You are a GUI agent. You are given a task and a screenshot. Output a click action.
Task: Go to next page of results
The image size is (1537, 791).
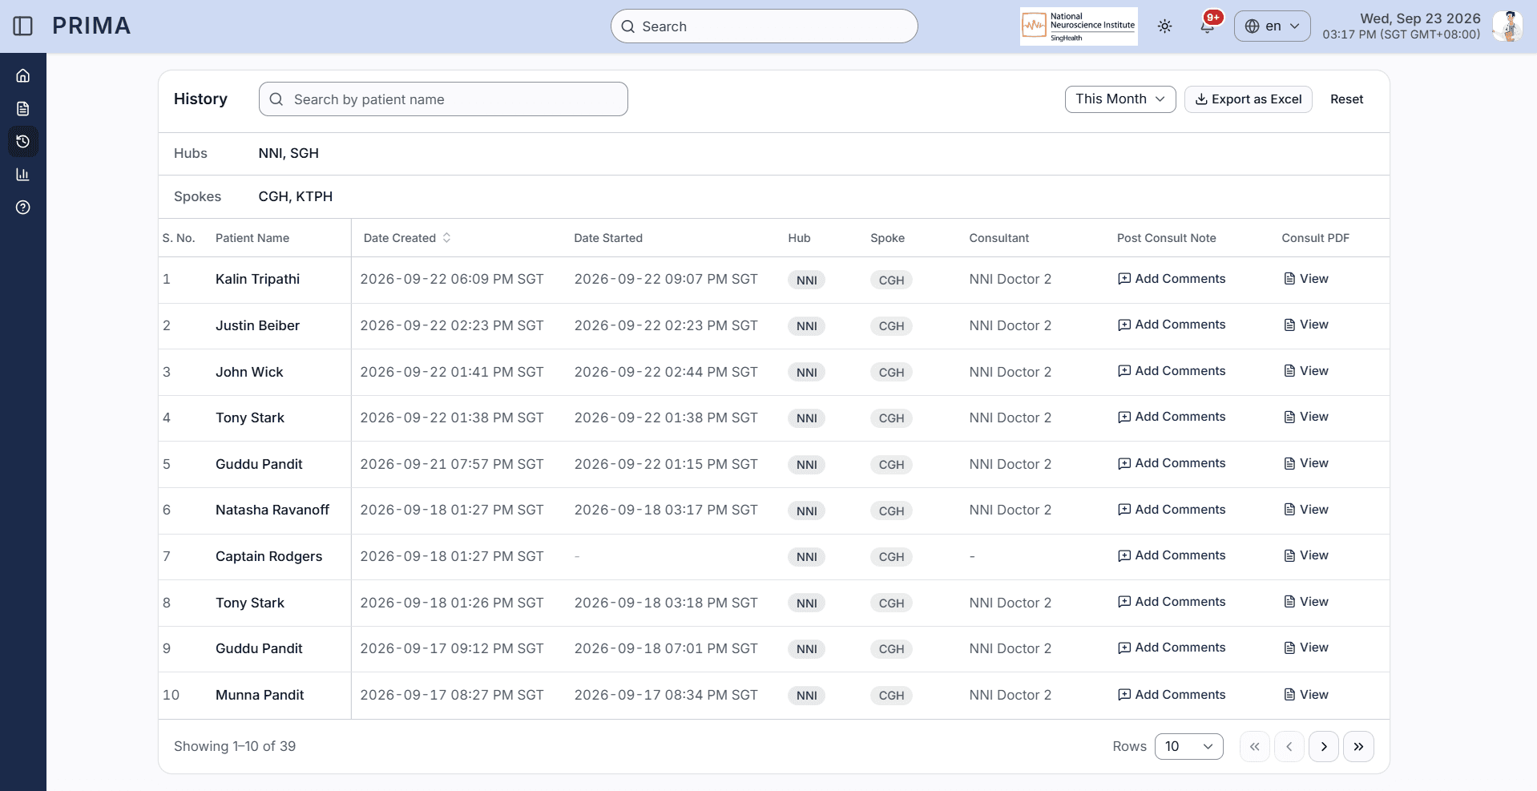coord(1323,746)
